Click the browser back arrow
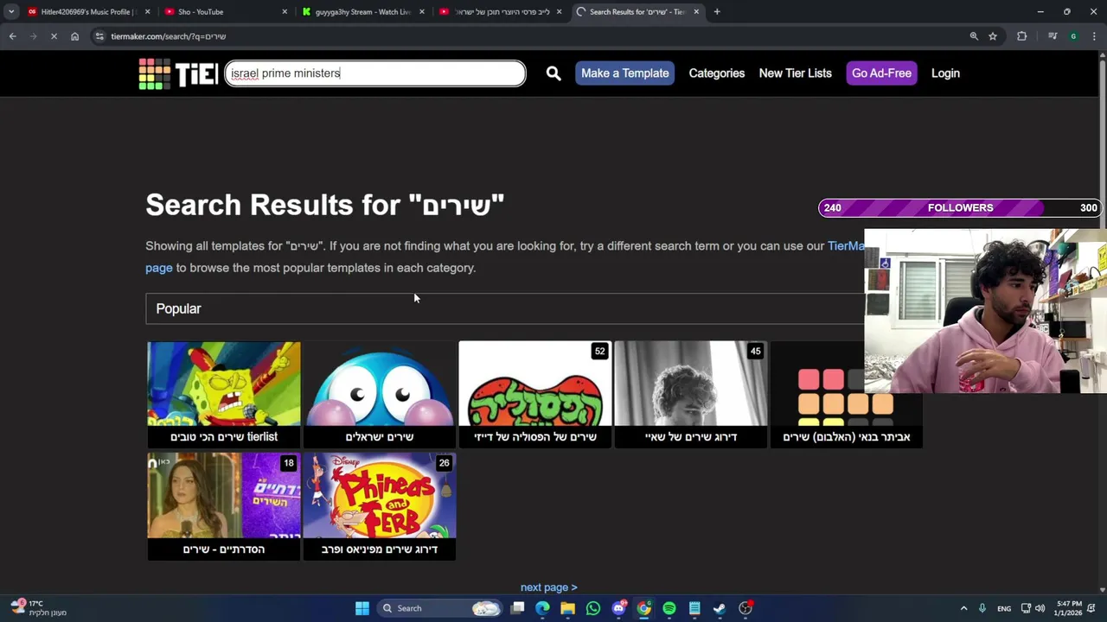This screenshot has height=622, width=1107. 12,36
